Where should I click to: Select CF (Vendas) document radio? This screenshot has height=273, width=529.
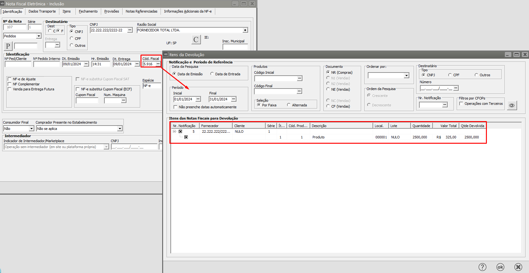tap(328, 106)
